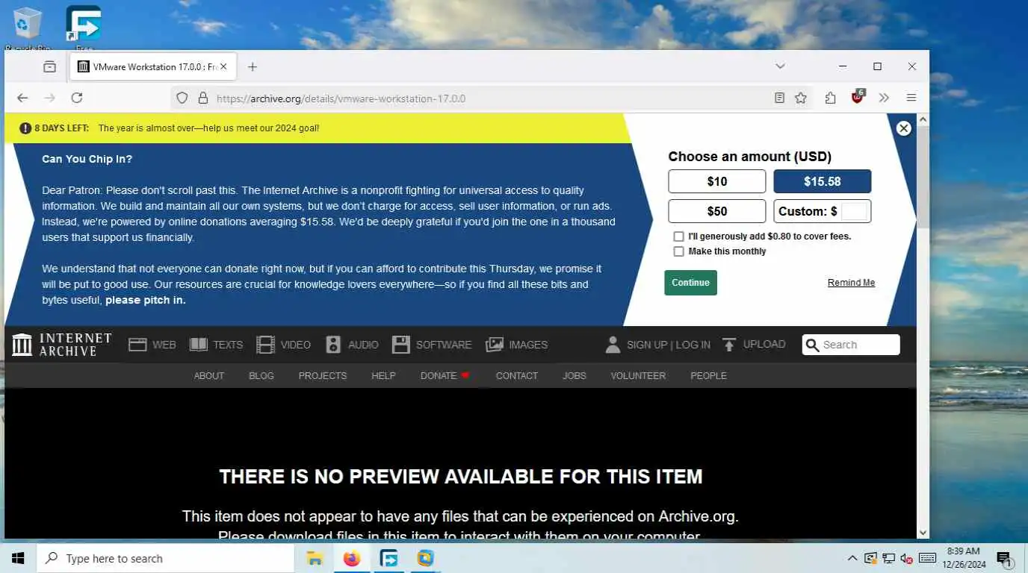Reload the current page
Screen dimensions: 1028x573
76,98
